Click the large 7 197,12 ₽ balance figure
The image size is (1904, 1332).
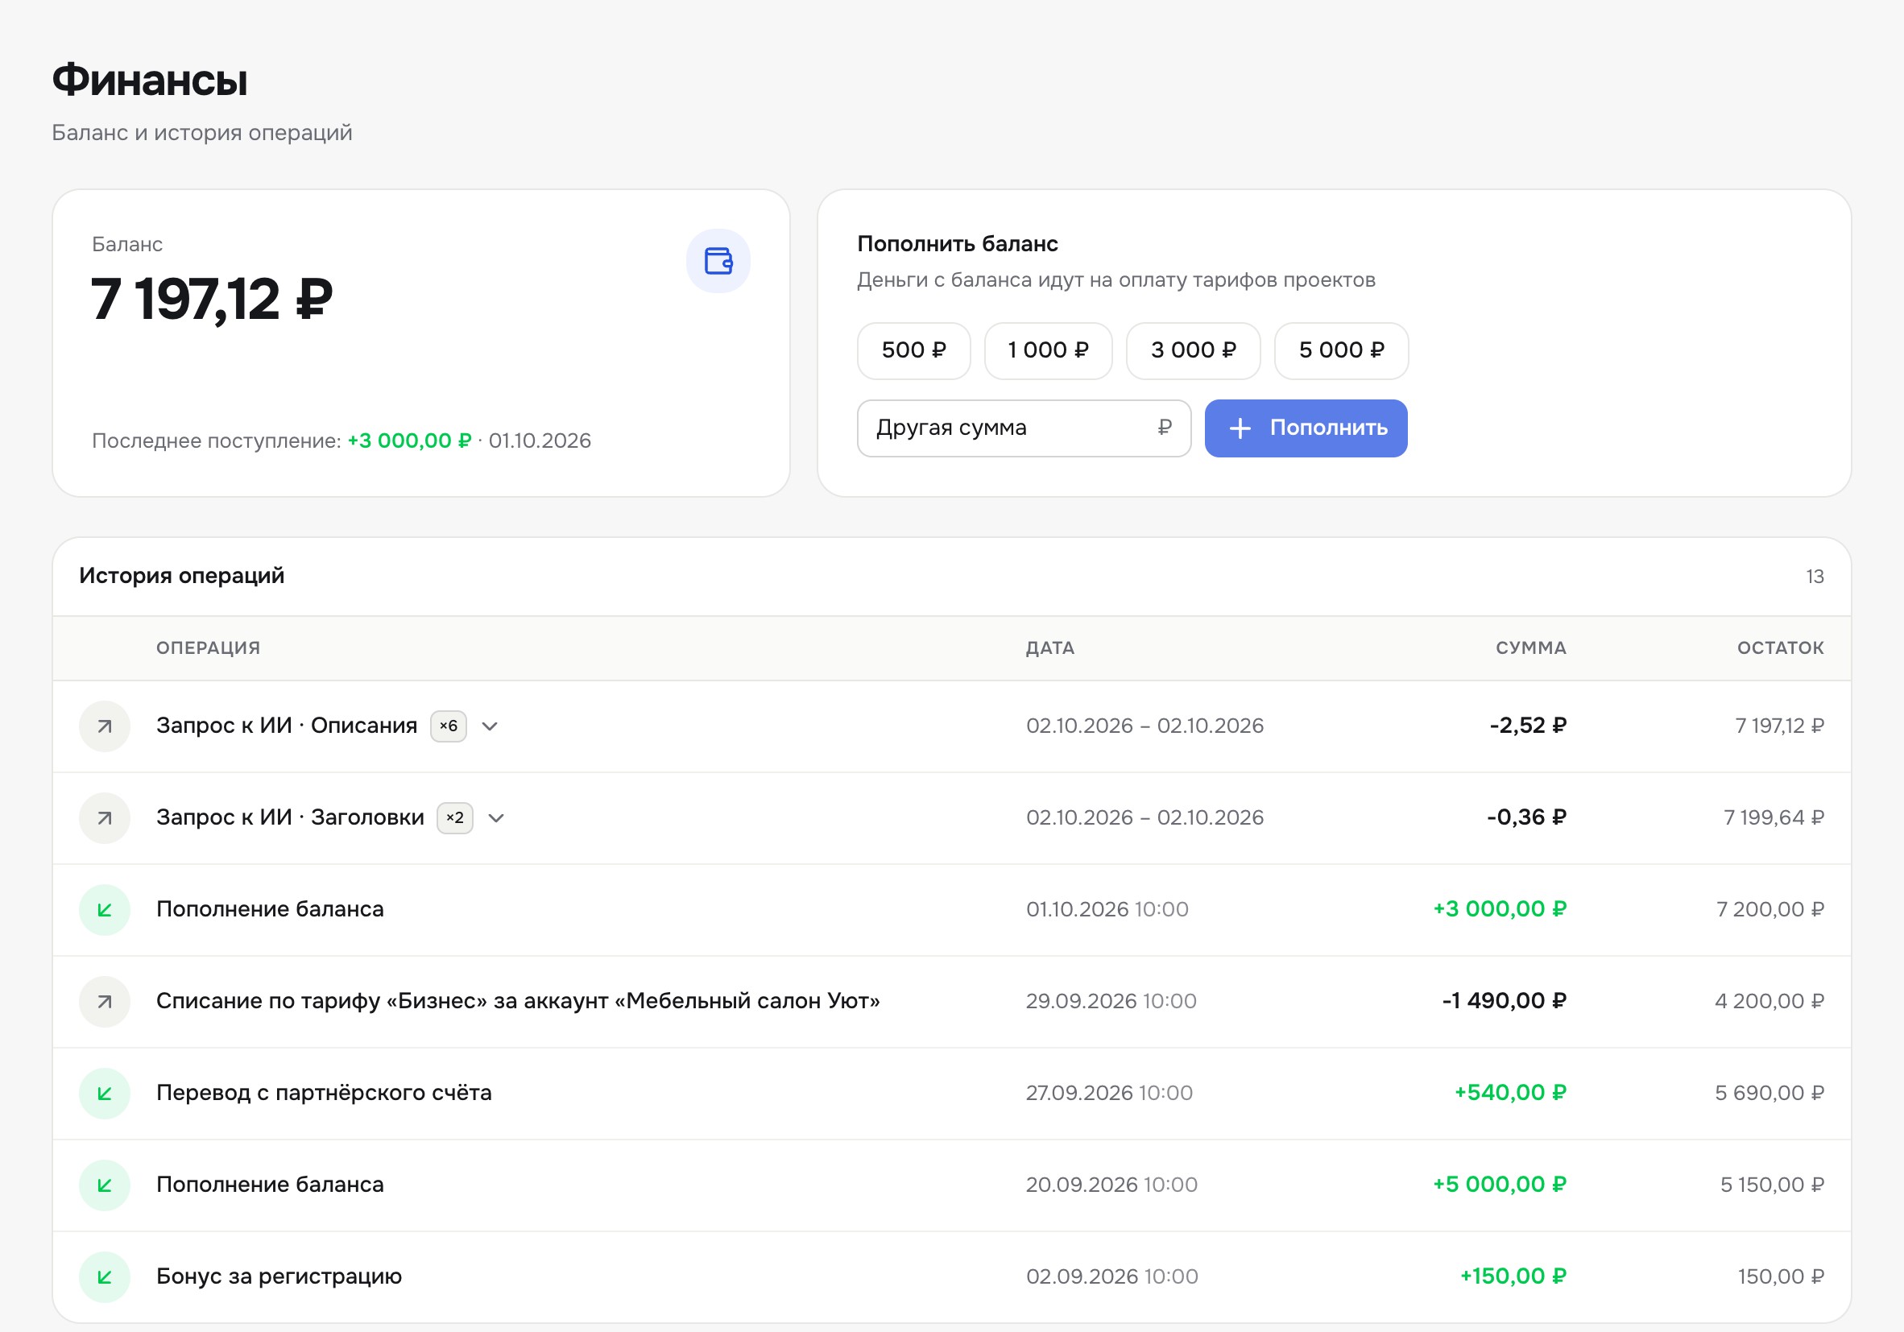(212, 300)
